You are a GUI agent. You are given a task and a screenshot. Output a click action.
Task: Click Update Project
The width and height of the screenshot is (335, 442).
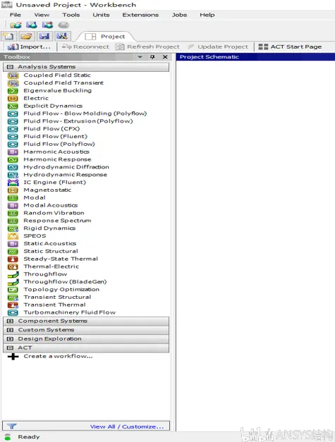218,47
